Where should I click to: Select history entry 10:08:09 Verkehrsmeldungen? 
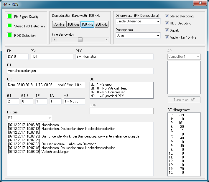[x=80, y=152]
